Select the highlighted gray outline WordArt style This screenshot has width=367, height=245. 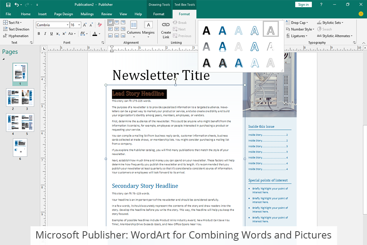click(271, 29)
